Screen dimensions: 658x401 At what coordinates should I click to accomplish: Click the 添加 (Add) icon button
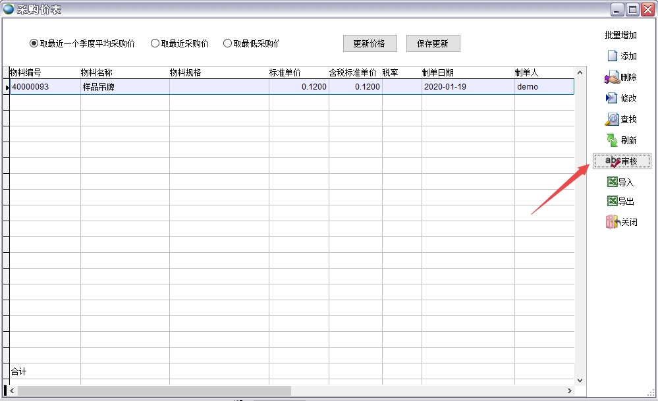click(x=621, y=56)
